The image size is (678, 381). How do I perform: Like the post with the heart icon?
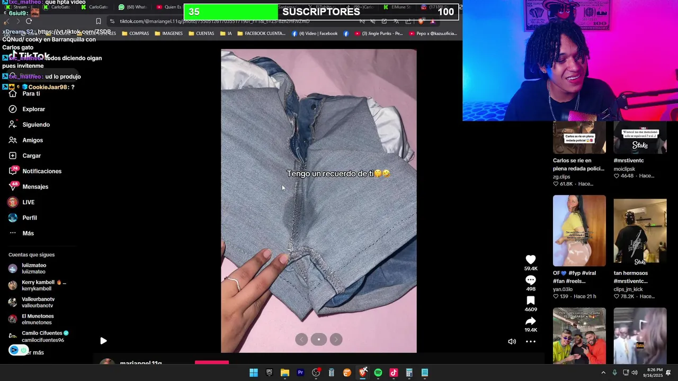(x=531, y=259)
